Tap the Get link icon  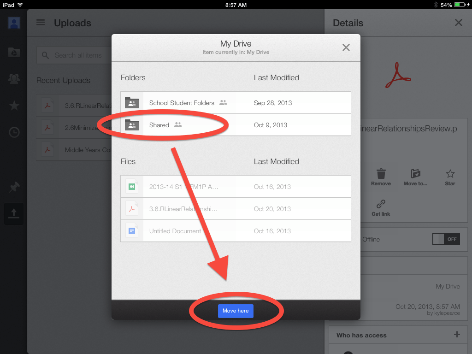pos(381,204)
